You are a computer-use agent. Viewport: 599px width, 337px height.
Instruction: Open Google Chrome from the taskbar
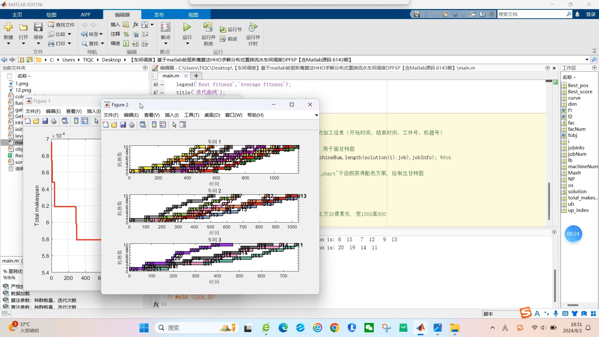pyautogui.click(x=334, y=328)
